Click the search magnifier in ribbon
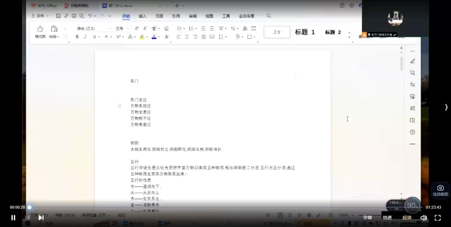The height and width of the screenshot is (227, 451). click(x=268, y=16)
